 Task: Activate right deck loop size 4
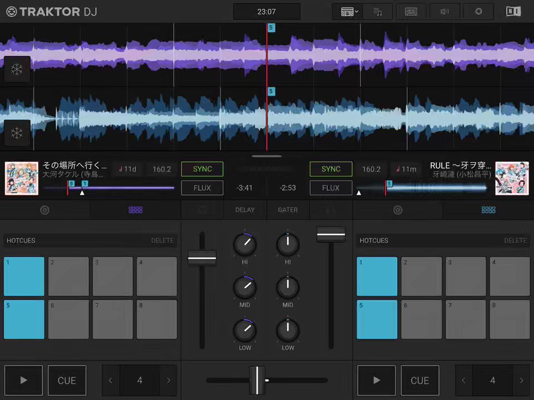pos(492,380)
